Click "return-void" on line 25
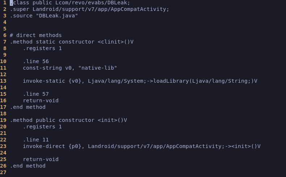The width and height of the screenshot is (286, 177). 41,159
